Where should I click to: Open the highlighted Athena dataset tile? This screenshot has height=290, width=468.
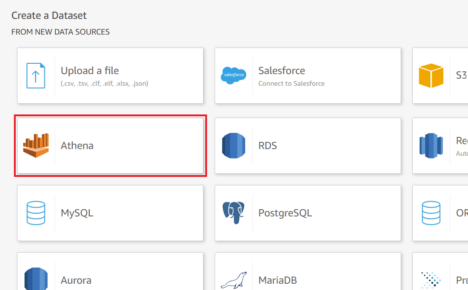point(110,145)
